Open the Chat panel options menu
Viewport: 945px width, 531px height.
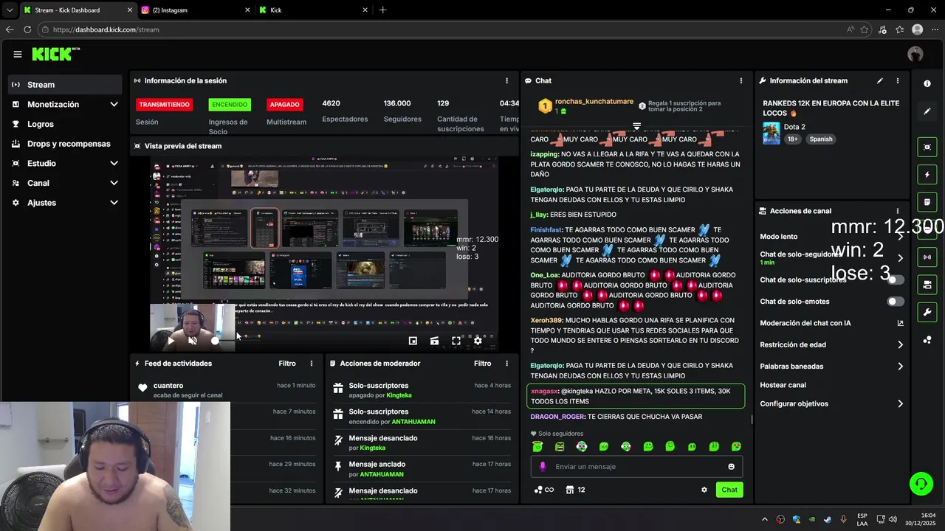click(741, 80)
